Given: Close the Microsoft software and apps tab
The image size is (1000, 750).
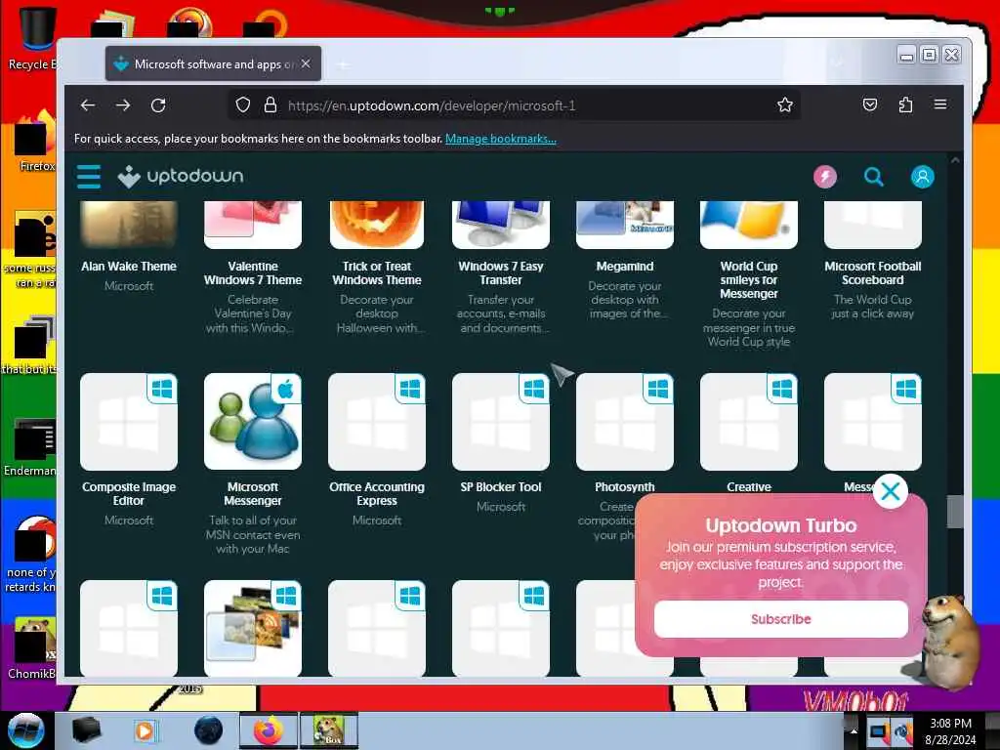Looking at the screenshot, I should click(306, 63).
